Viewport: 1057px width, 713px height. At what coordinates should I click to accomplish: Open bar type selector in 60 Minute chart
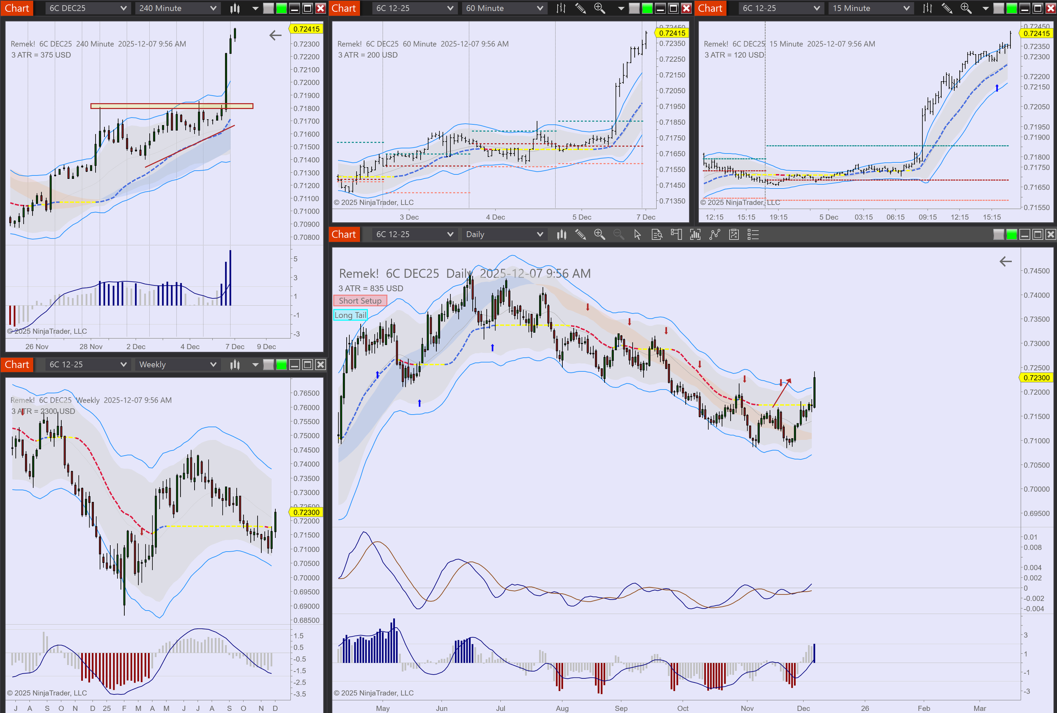[x=561, y=8]
